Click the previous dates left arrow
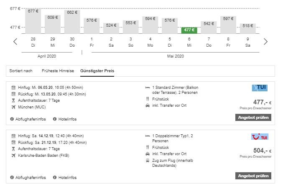283x186 pixels. (x=15, y=41)
